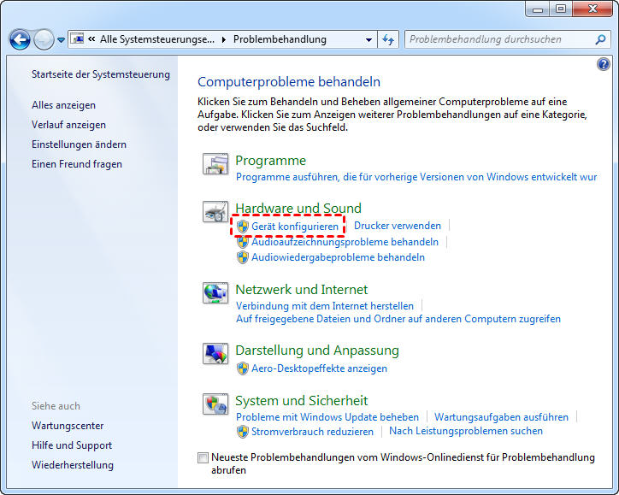Open the Darstellung und Anpassung heading
The width and height of the screenshot is (619, 495).
click(x=317, y=351)
